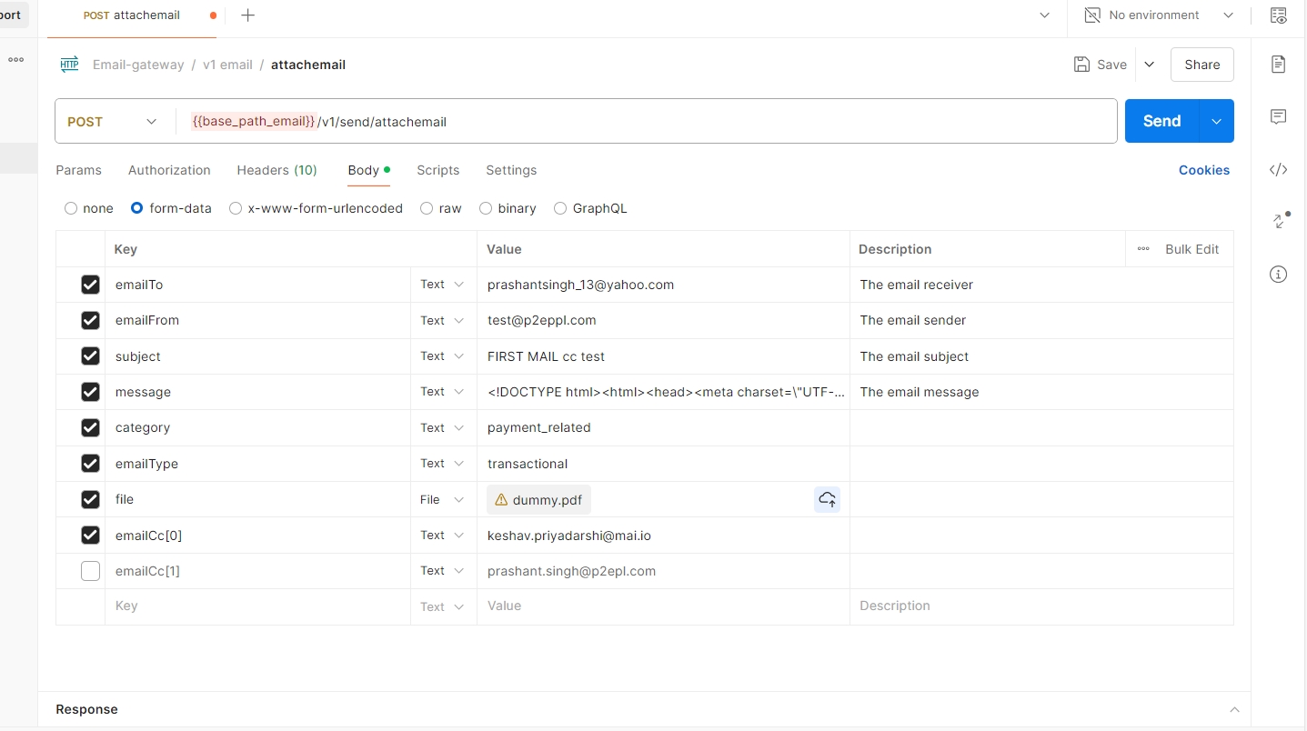
Task: Switch to the Headers tab
Action: (x=276, y=170)
